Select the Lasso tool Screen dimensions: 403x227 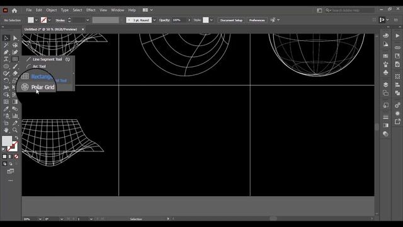15,45
